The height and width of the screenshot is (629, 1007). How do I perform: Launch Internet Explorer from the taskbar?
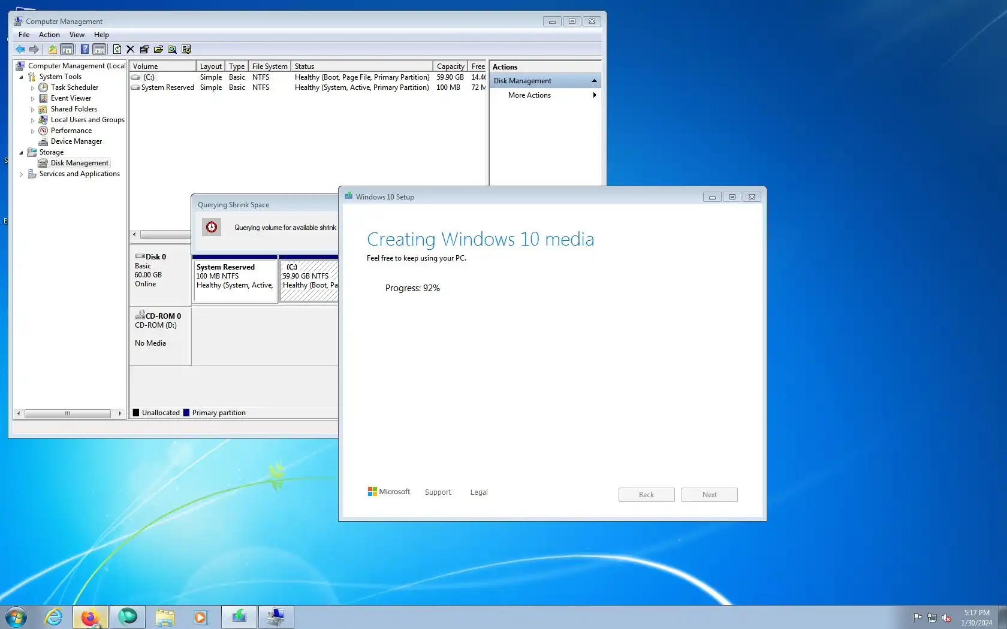click(53, 617)
